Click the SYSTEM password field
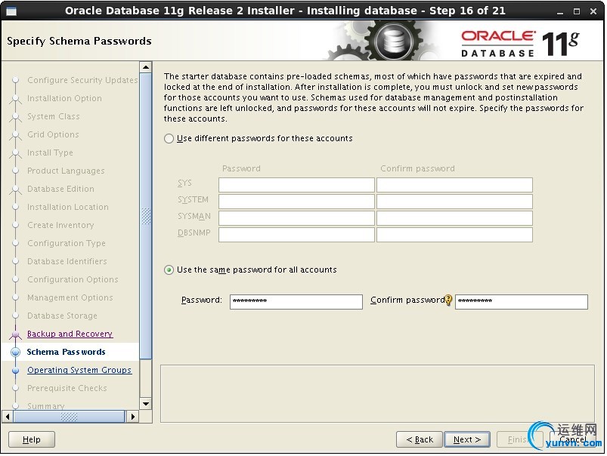This screenshot has width=607, height=456. (296, 202)
